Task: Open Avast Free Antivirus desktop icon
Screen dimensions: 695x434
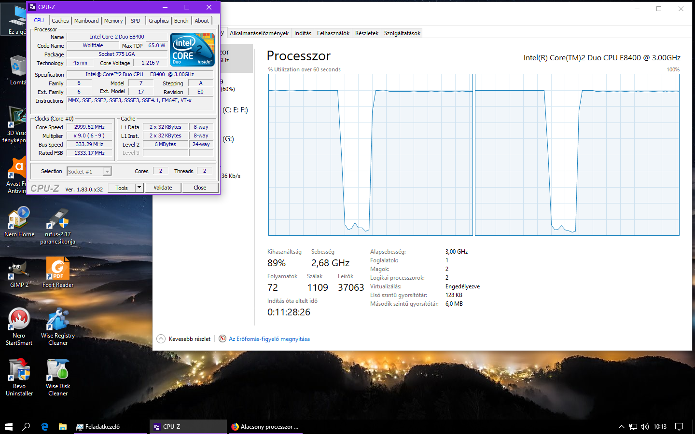Action: (x=17, y=176)
